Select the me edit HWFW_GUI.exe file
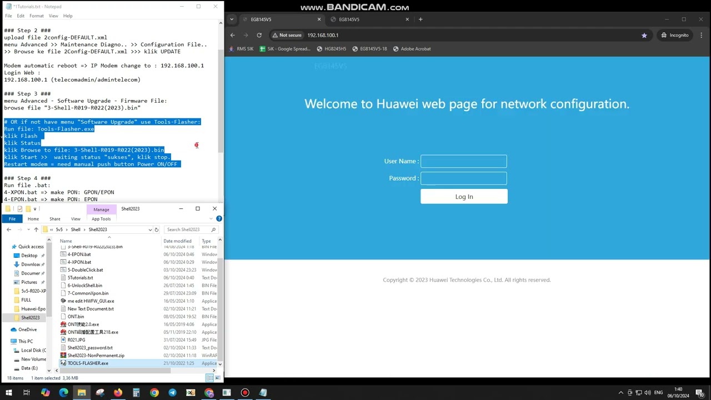This screenshot has height=400, width=711. pos(91,301)
